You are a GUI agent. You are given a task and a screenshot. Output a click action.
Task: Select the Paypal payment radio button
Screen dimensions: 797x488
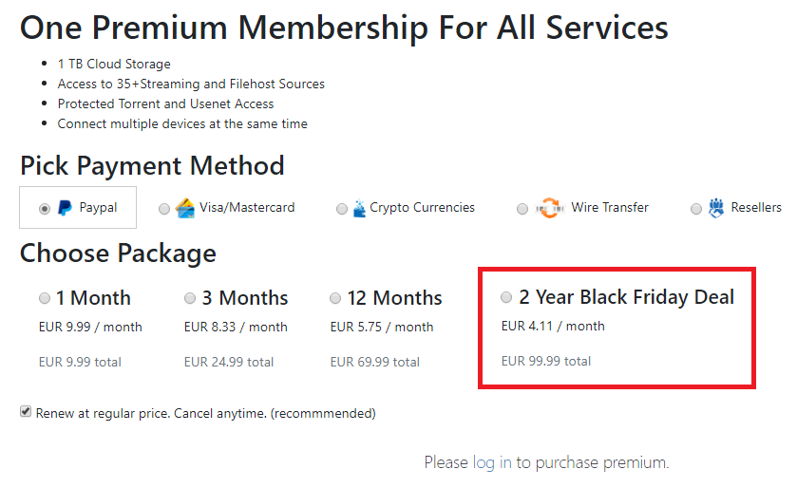(45, 209)
